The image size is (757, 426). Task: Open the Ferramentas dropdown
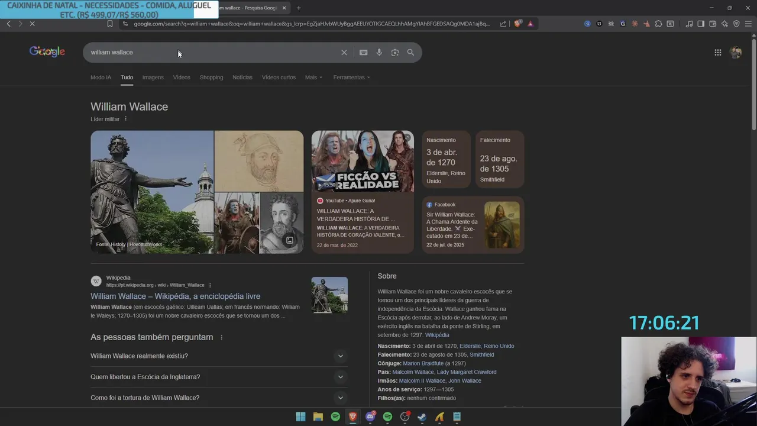pos(351,78)
